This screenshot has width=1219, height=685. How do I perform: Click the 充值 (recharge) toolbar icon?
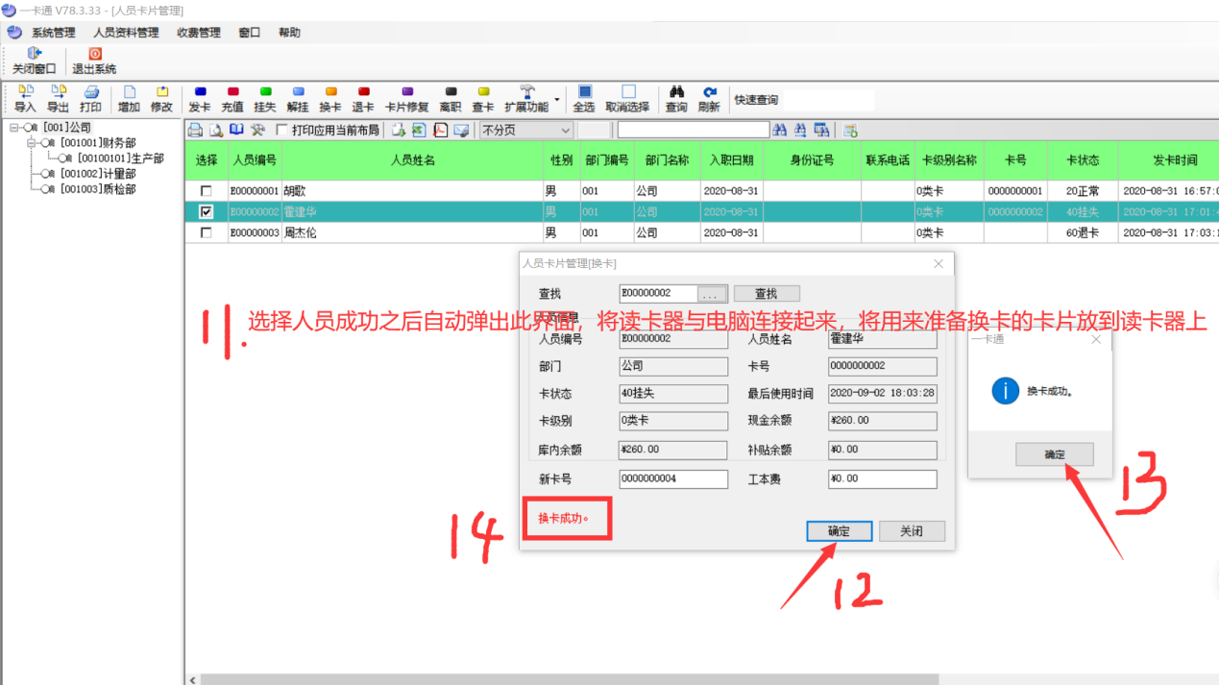click(232, 99)
